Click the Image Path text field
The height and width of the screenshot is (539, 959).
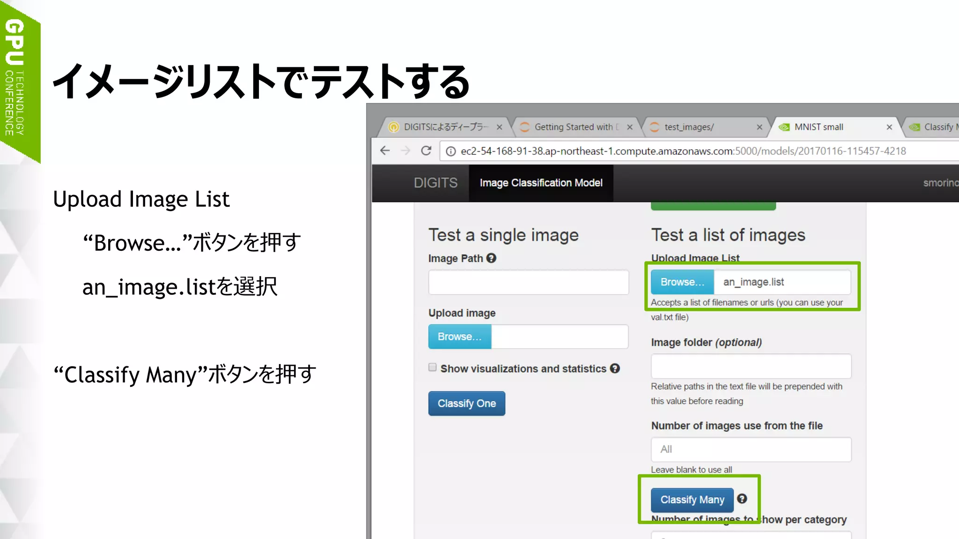pyautogui.click(x=528, y=282)
